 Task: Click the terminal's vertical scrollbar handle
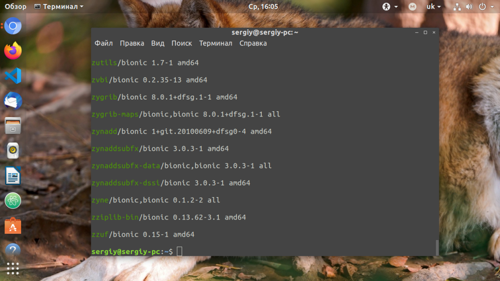point(437,247)
